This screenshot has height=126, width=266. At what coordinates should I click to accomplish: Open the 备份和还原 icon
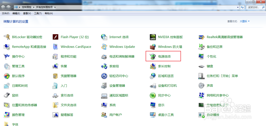202,47
